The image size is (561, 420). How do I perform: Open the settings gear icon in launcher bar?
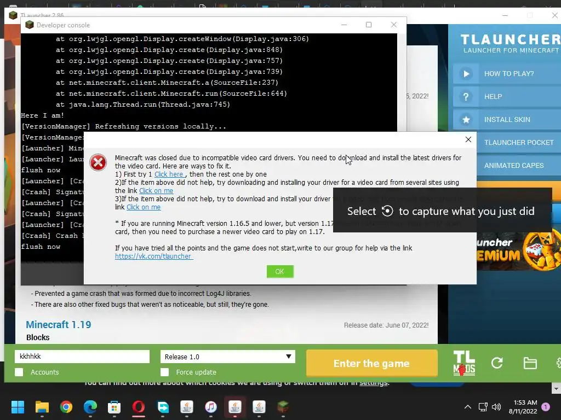tap(558, 363)
